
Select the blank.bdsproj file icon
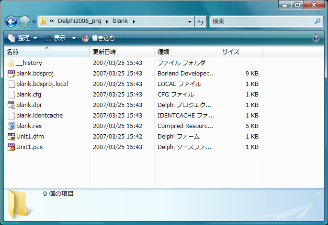coord(11,74)
